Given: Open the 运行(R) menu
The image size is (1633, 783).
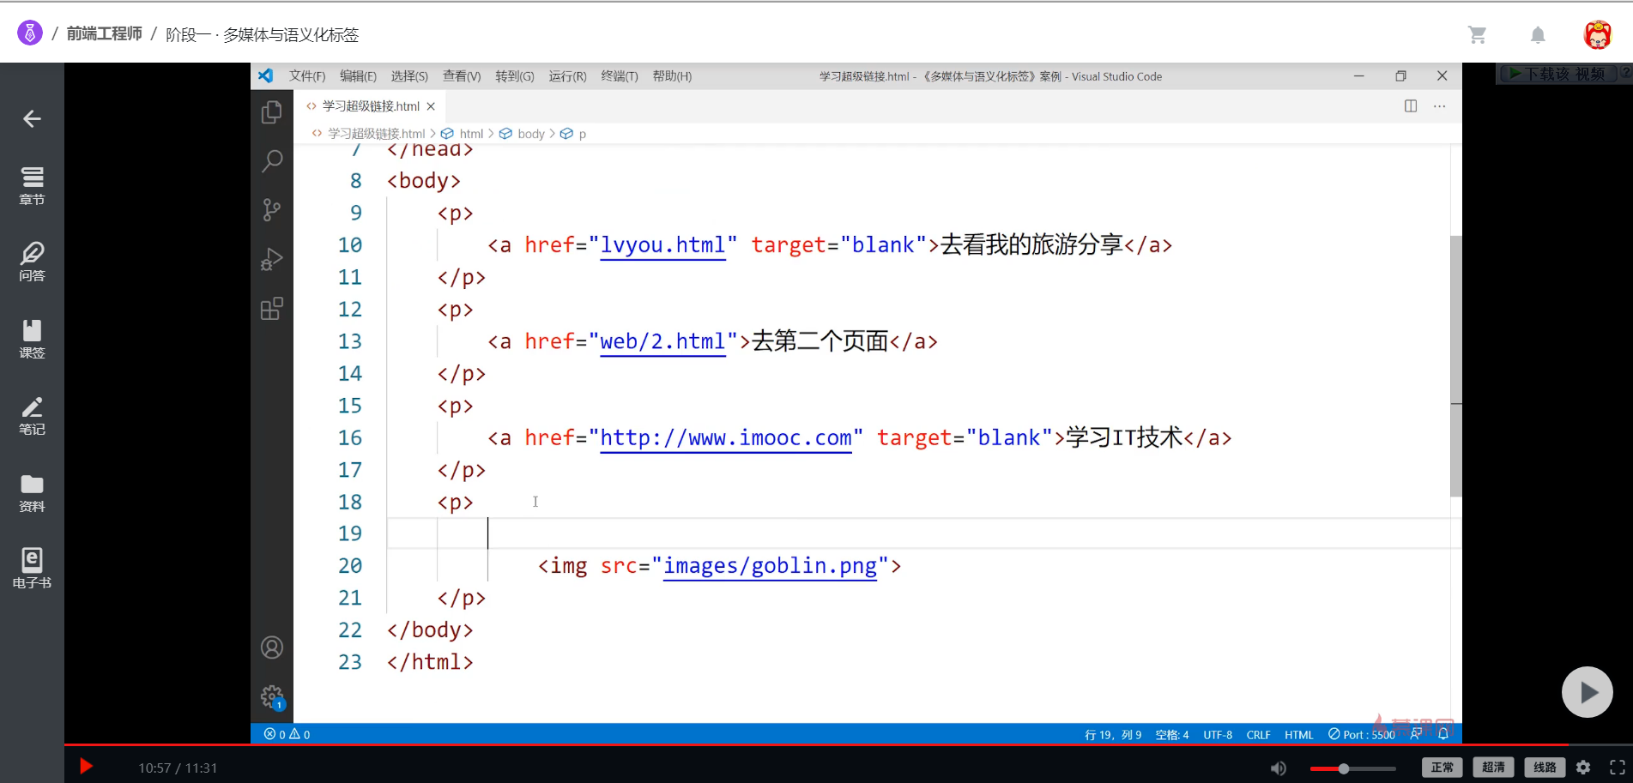Looking at the screenshot, I should click(567, 76).
